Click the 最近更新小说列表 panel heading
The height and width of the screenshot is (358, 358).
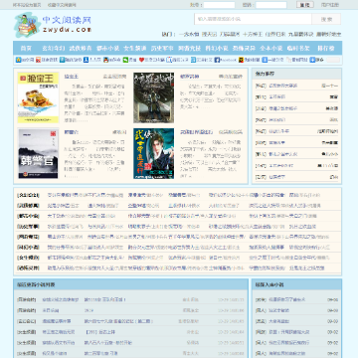point(36,284)
